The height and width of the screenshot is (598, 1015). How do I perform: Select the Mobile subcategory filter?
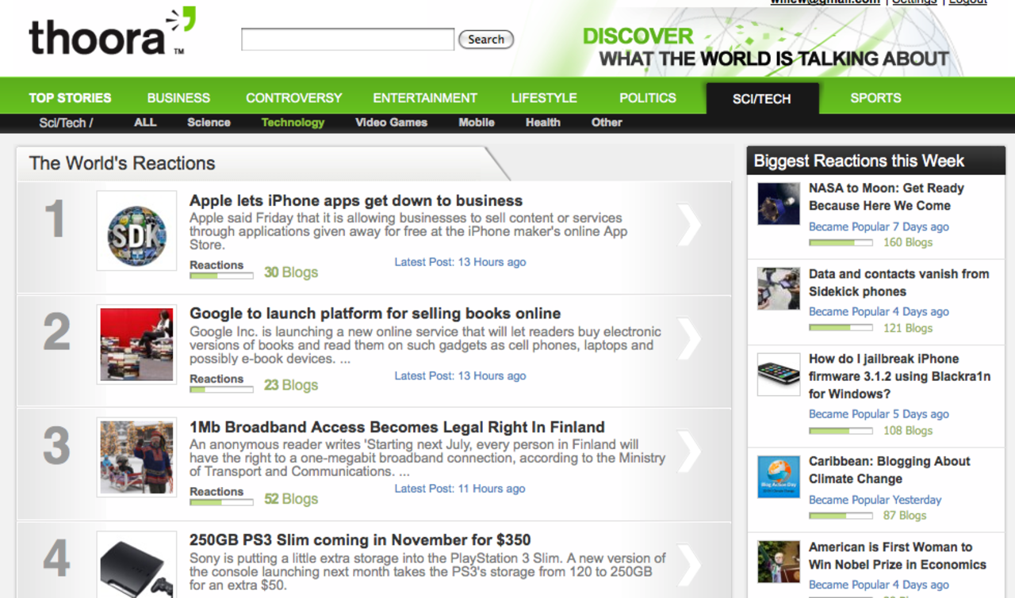[476, 123]
